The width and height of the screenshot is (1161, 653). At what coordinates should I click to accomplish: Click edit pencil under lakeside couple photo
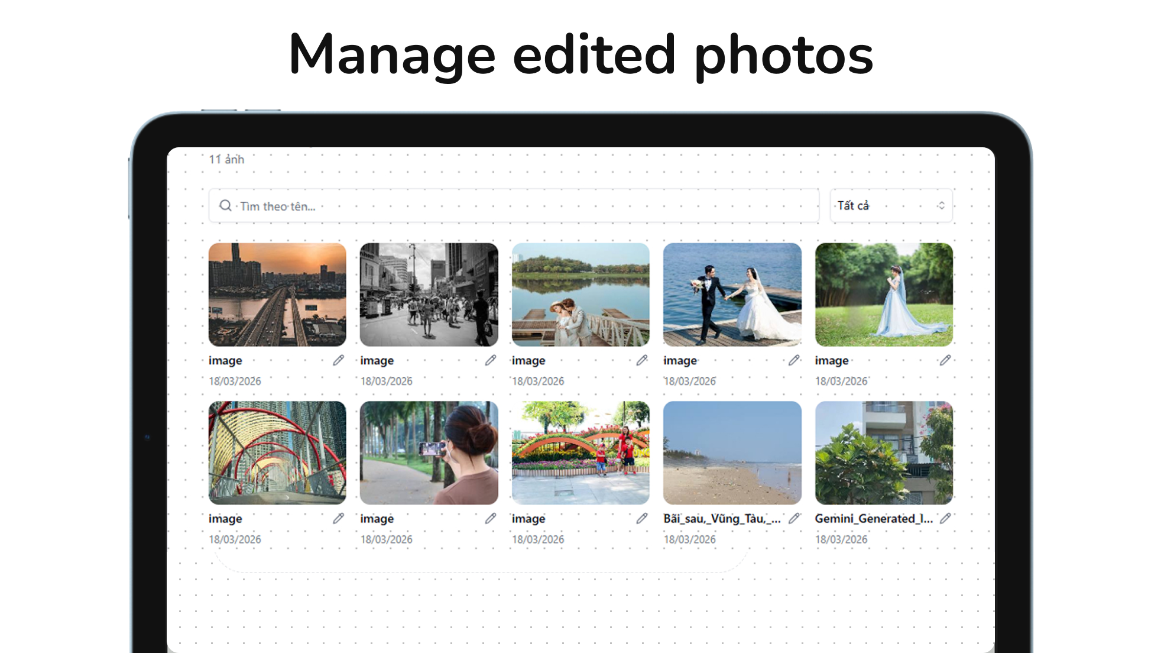point(641,360)
